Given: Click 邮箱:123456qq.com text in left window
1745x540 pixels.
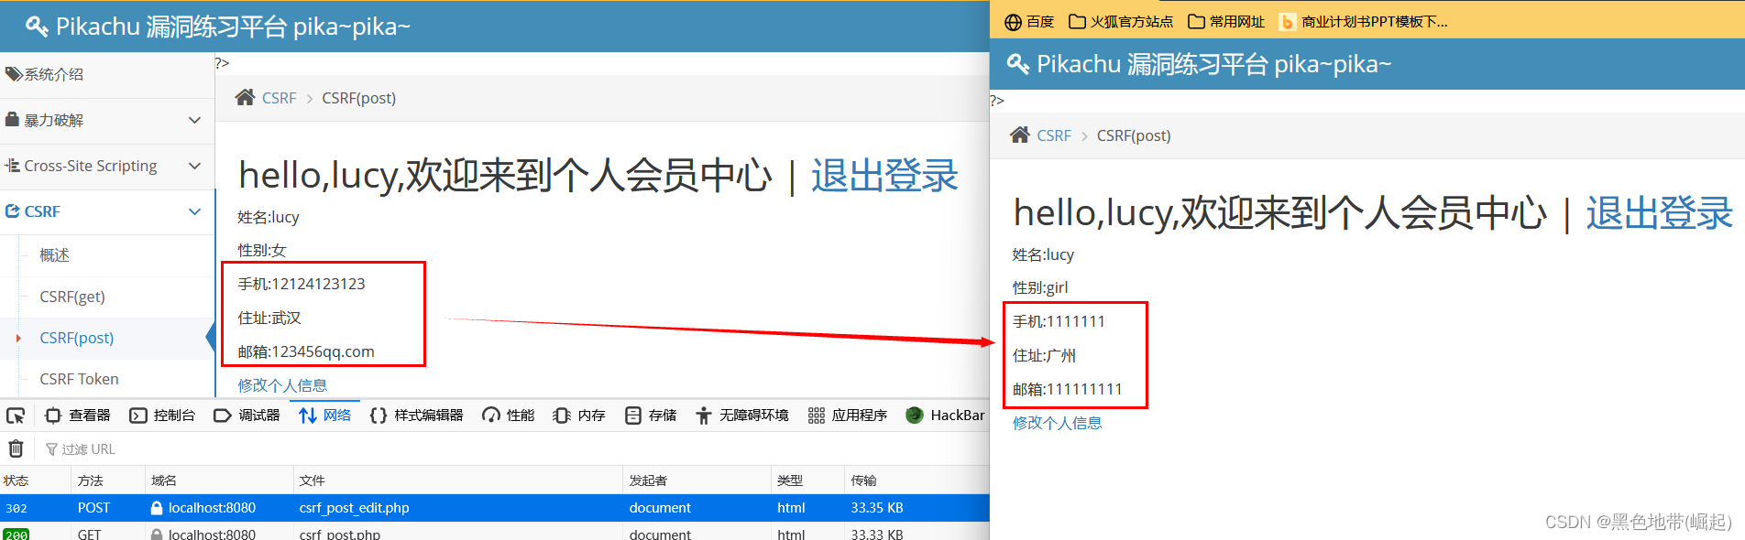Looking at the screenshot, I should (x=306, y=351).
